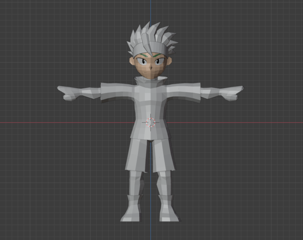The image size is (303, 240).
Task: Select the jacket's high collar
Action: point(150,82)
